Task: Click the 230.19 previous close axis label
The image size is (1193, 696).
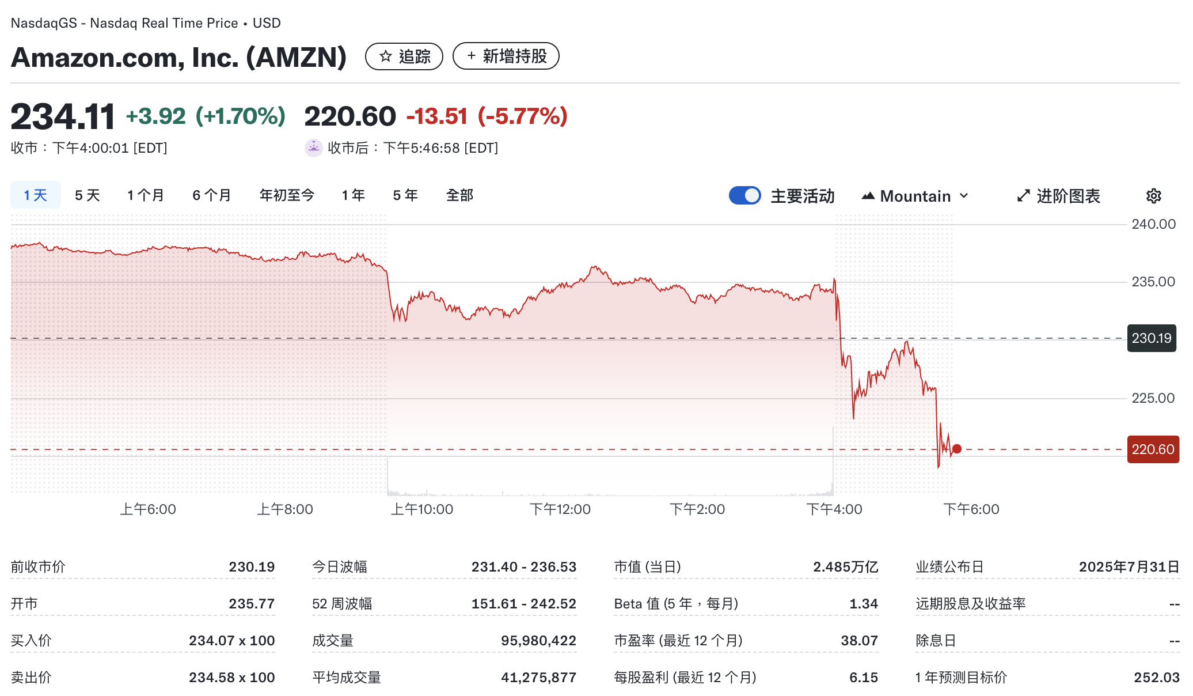Action: (x=1152, y=338)
